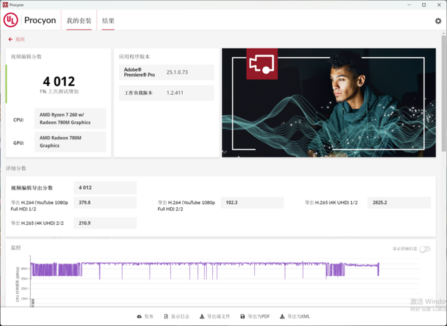The height and width of the screenshot is (326, 447).
Task: Click the 显示日志 button label
Action: click(x=180, y=317)
